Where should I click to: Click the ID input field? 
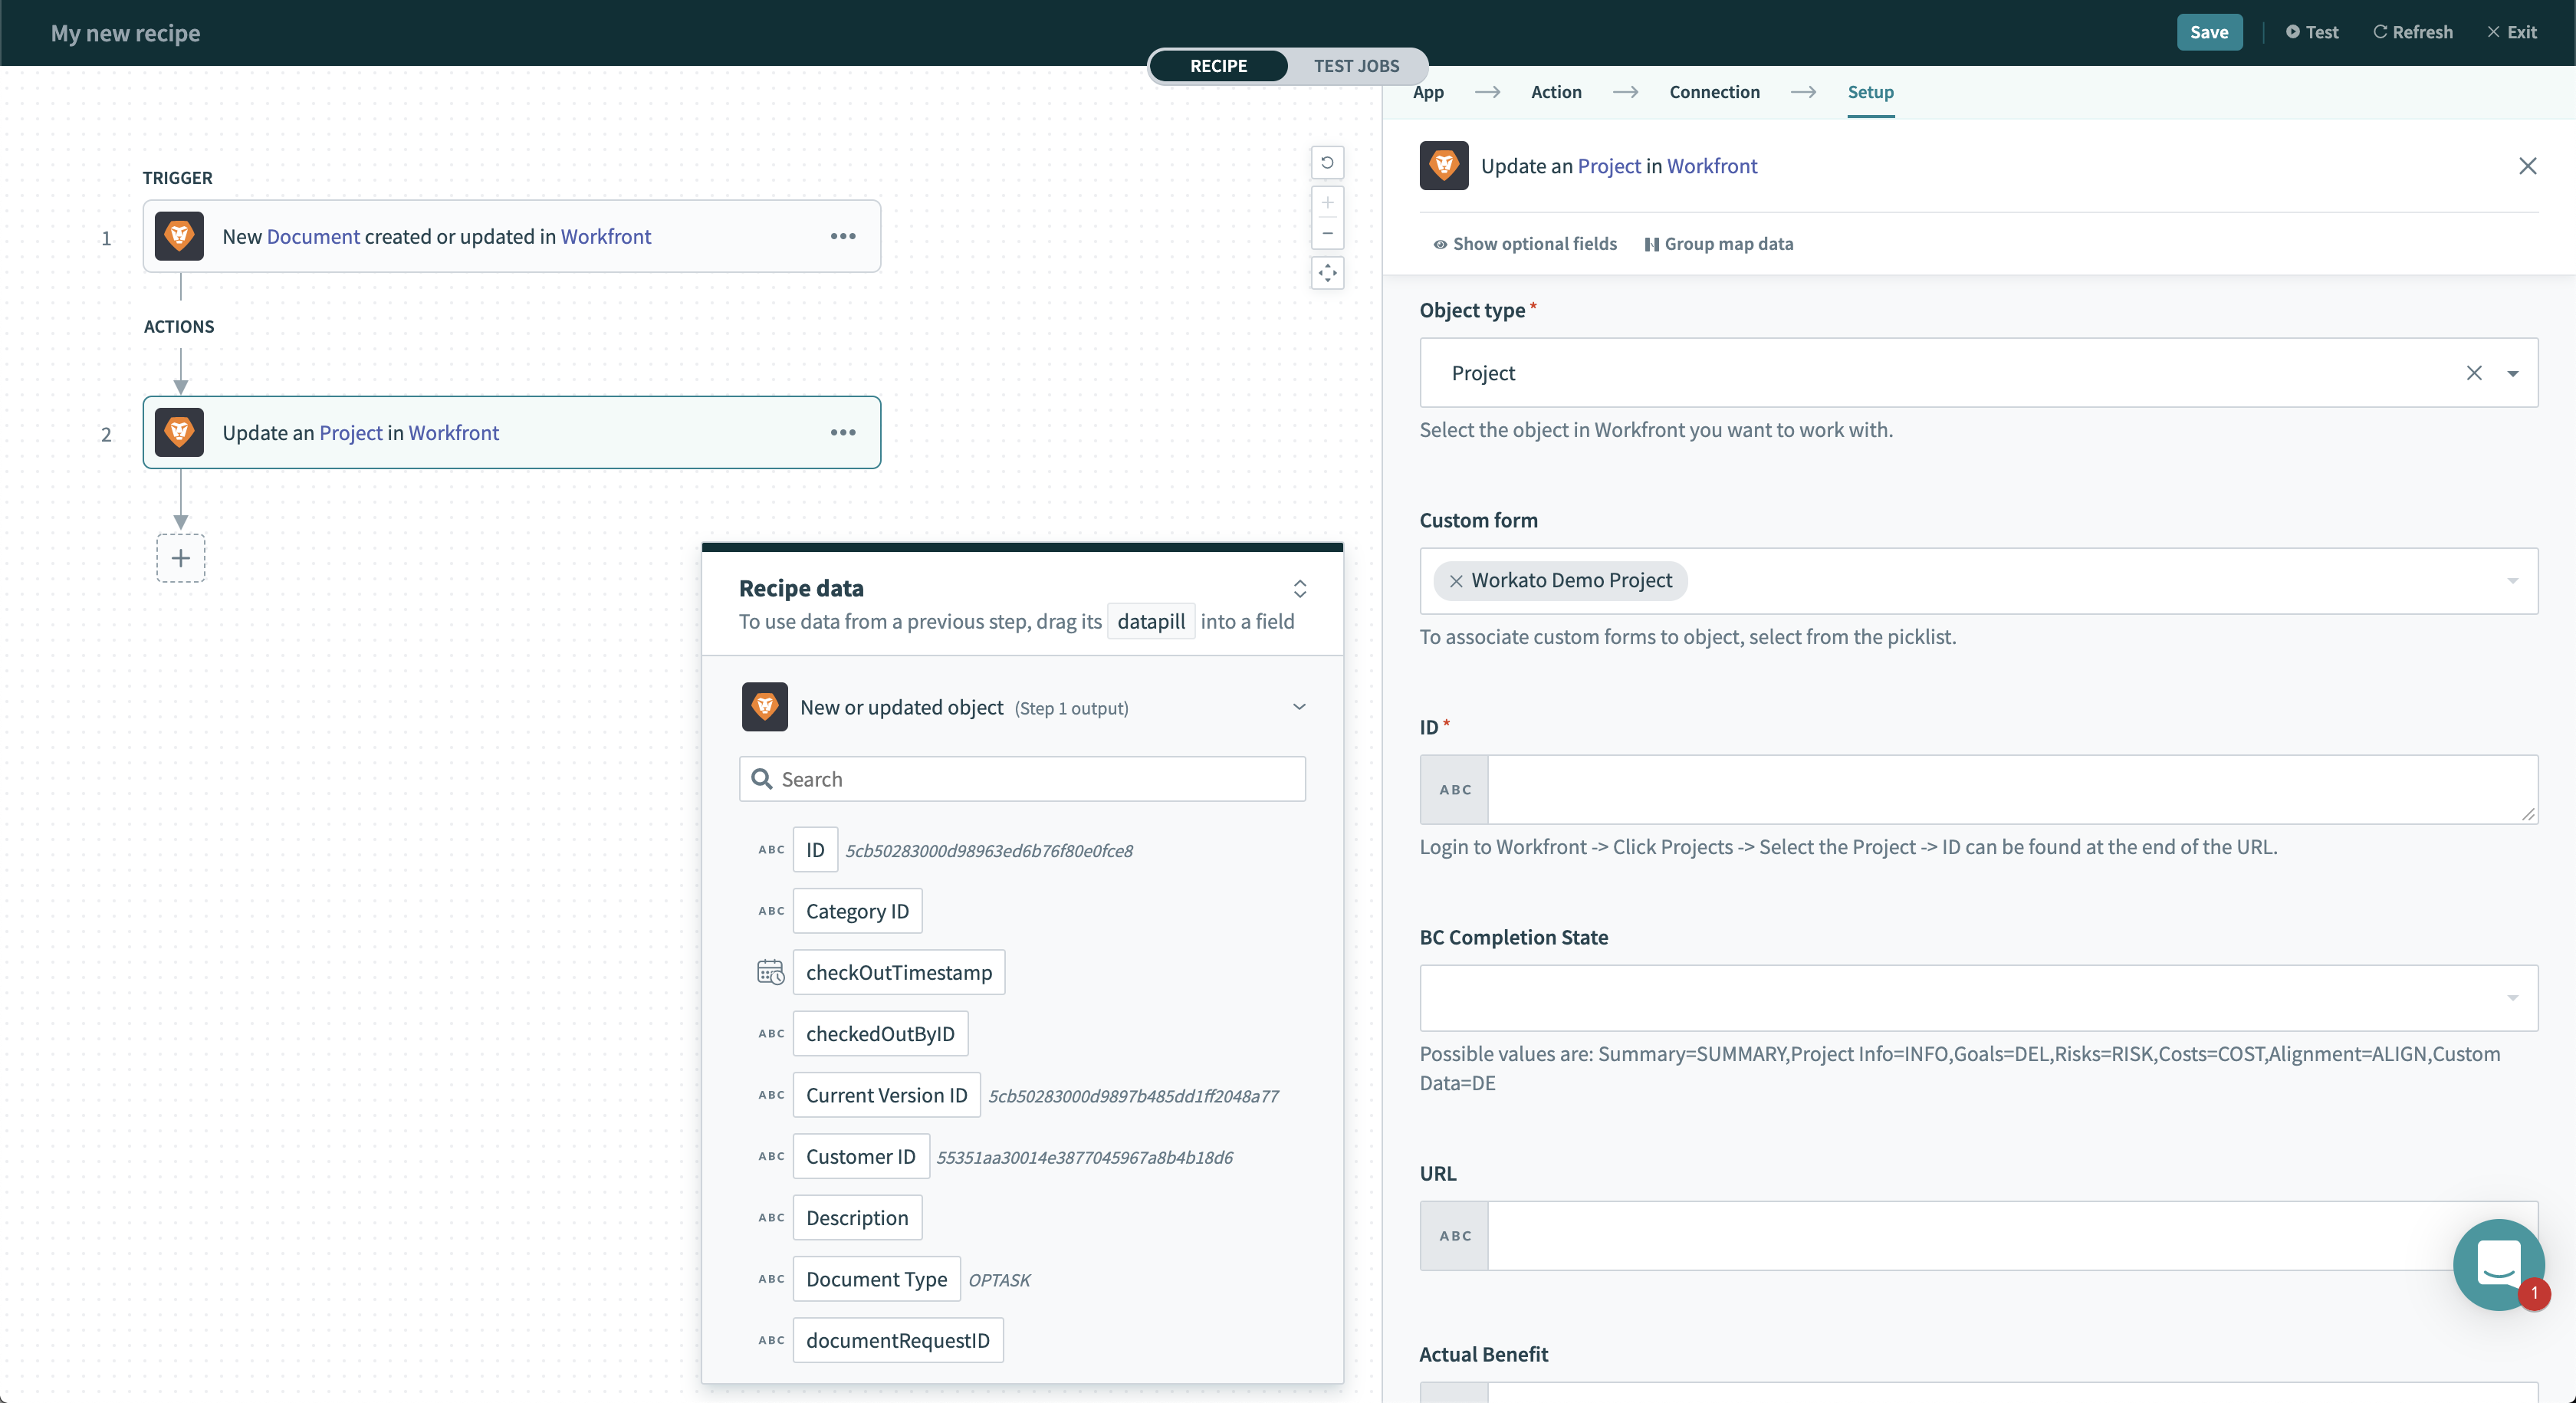(x=2010, y=789)
